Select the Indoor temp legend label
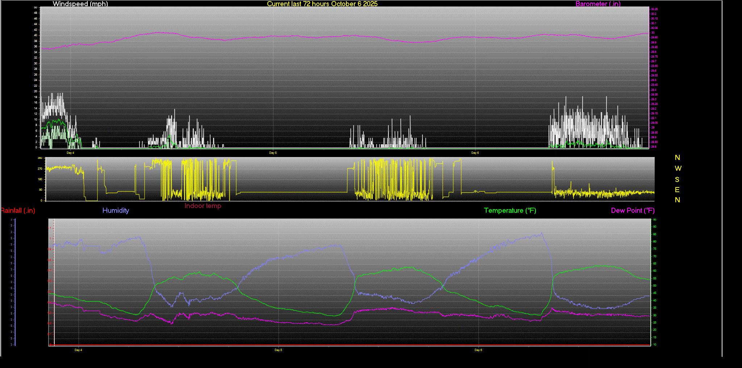This screenshot has height=368, width=742. pos(203,206)
